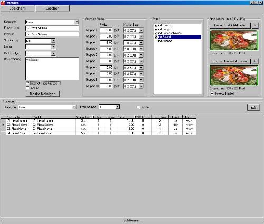Expand the Gruppe 1 MWSt-Satz dropdown
The height and width of the screenshot is (224, 264).
click(141, 30)
